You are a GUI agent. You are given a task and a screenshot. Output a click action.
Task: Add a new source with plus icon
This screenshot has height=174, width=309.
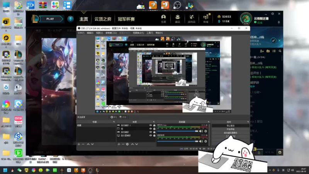point(119,144)
